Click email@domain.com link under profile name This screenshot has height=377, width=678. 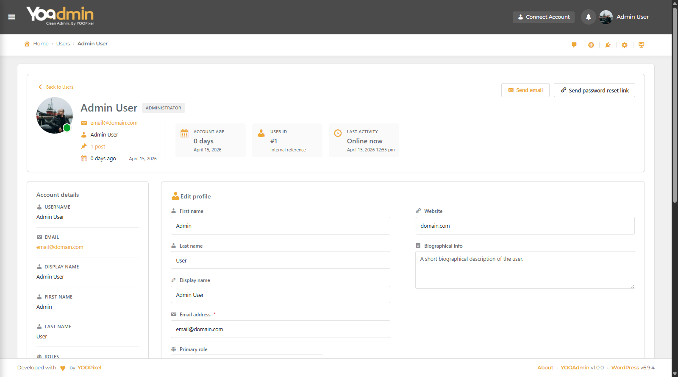pos(114,123)
